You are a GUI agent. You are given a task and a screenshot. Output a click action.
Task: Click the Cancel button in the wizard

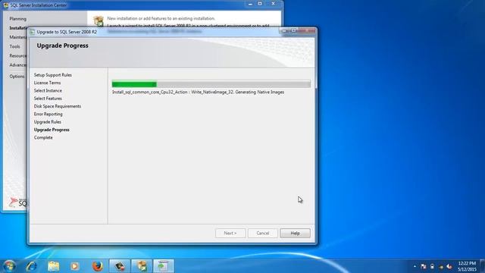263,233
